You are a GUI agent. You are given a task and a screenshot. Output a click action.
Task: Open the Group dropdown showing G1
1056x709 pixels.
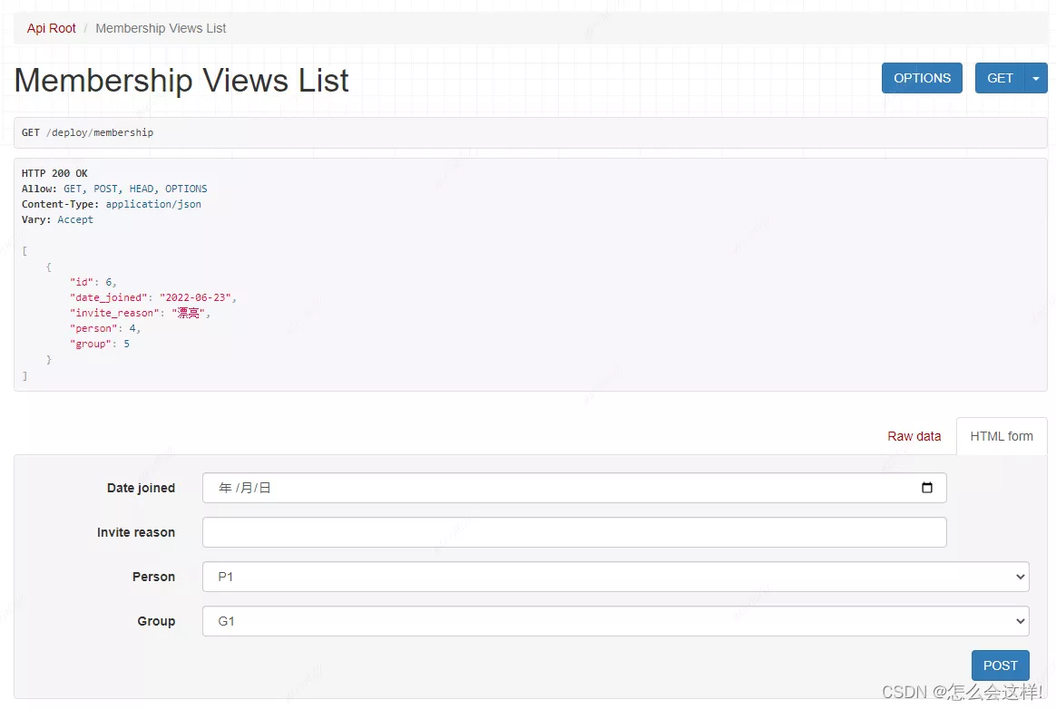616,621
